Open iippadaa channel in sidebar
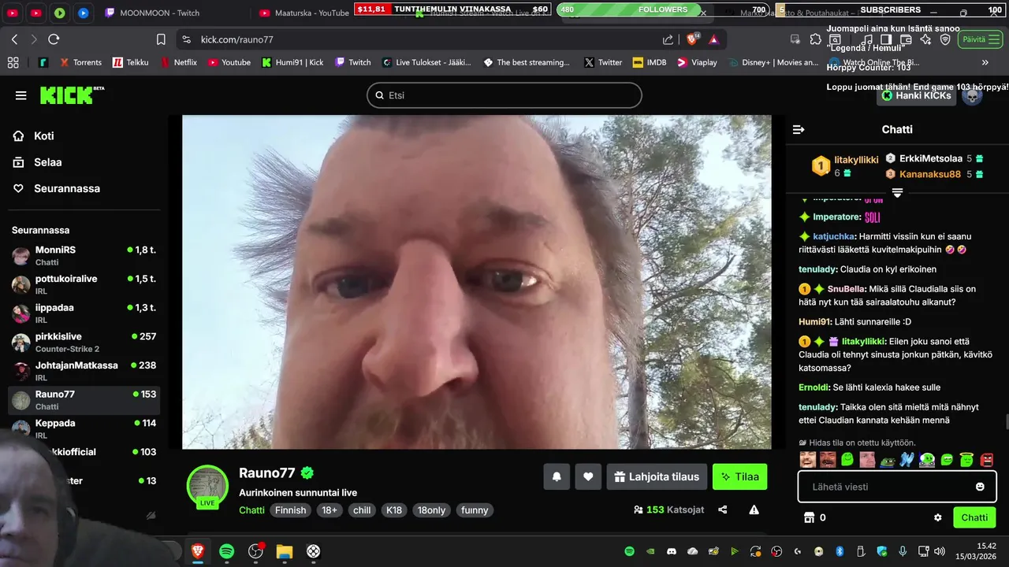Screen dimensions: 1009x567 pos(84,313)
